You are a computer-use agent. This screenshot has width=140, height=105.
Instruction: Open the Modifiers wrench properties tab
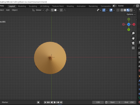[139, 80]
